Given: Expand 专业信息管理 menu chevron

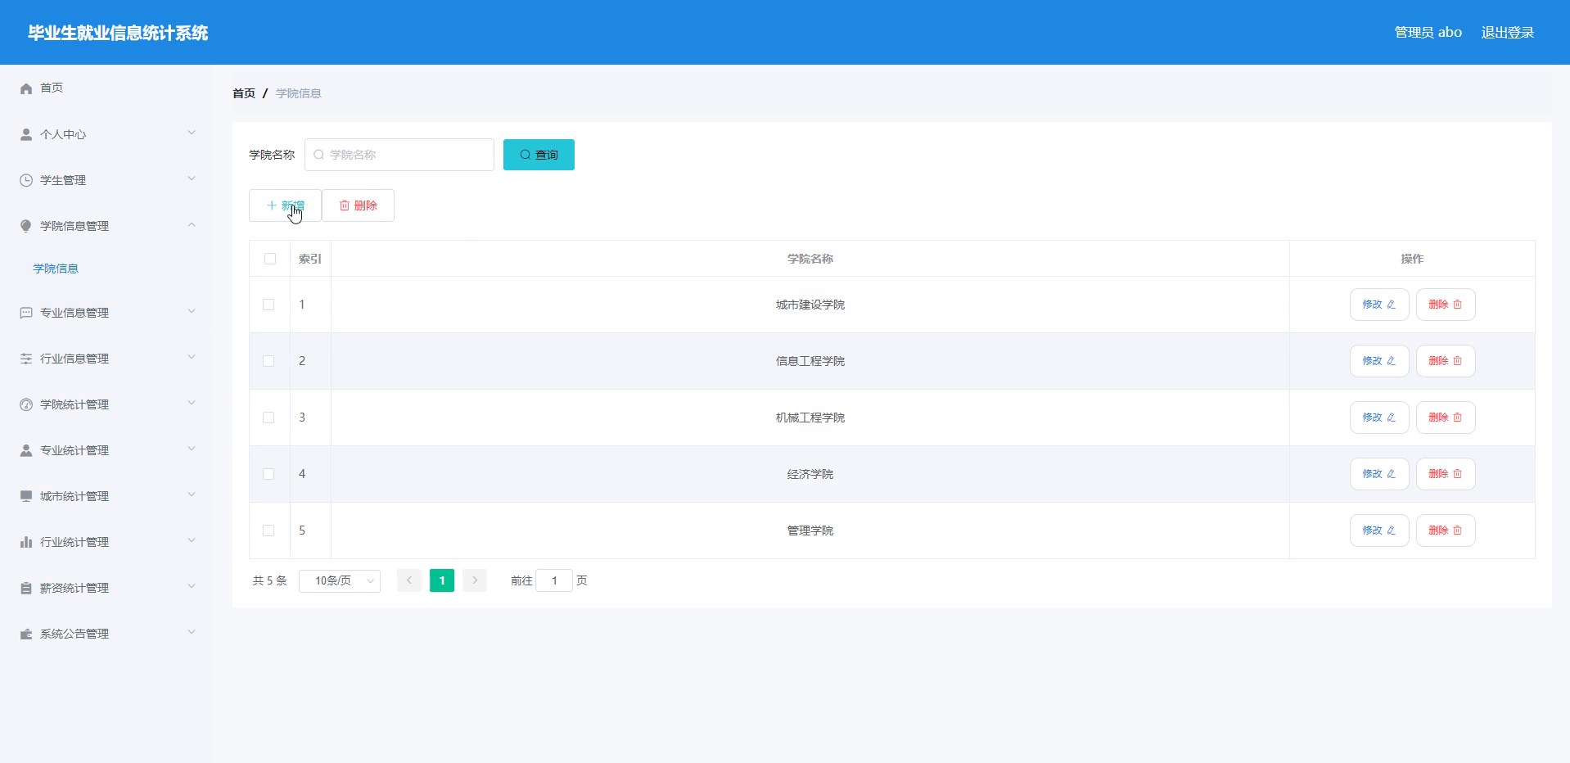Looking at the screenshot, I should 192,311.
